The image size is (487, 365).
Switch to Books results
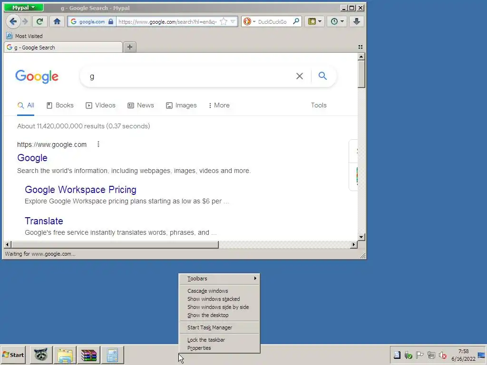pyautogui.click(x=60, y=105)
